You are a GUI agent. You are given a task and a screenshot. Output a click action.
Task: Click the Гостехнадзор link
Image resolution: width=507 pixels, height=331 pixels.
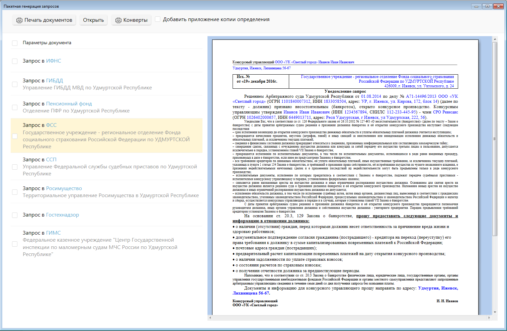[63, 215]
